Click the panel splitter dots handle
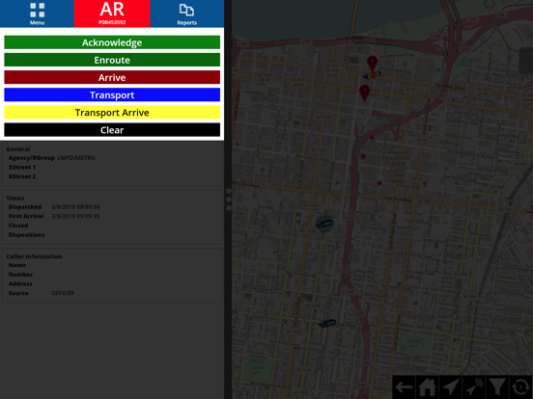This screenshot has width=533, height=399. point(229,199)
